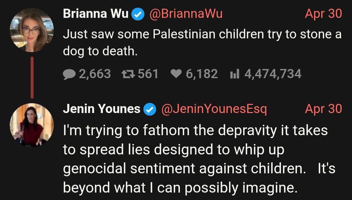Click the 6,182 likes count
The height and width of the screenshot is (200, 352).
click(202, 74)
